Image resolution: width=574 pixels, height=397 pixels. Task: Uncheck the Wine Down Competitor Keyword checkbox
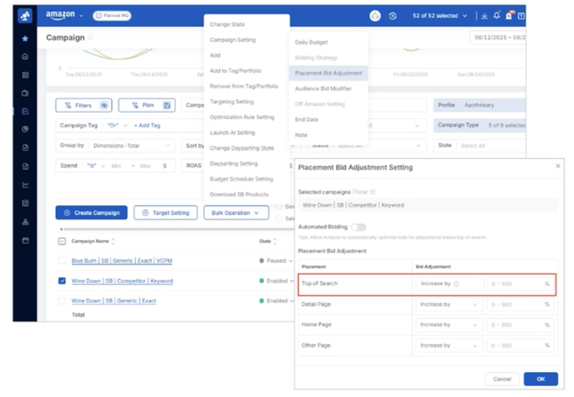(x=62, y=281)
